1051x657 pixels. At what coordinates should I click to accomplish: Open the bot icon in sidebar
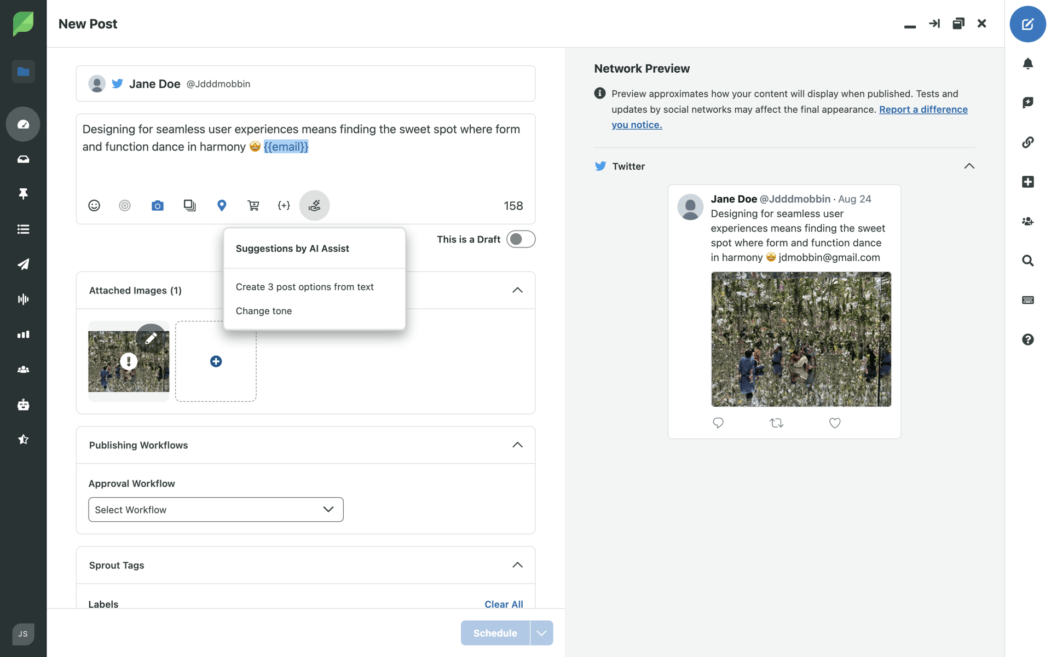23,405
